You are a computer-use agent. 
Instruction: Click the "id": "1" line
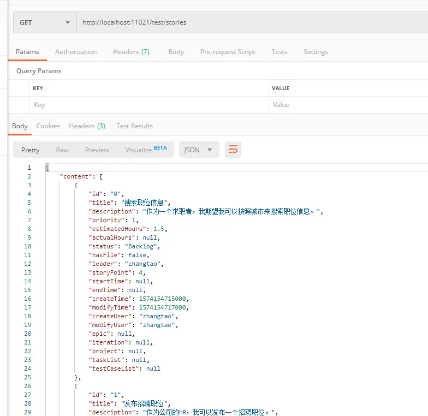point(106,395)
